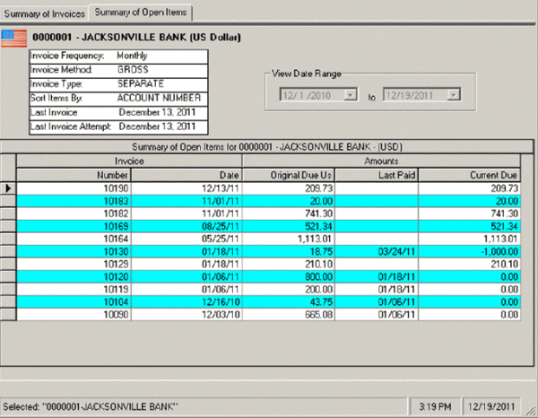This screenshot has height=418, width=538.
Task: Click the 43.75 original due amount
Action: (x=289, y=302)
